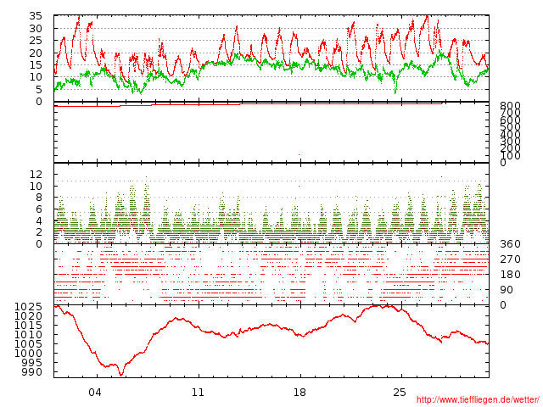Viewport: 543px width, 407px height.
Task: Click the "4" label on the wind speed axis
Action: [x=38, y=220]
